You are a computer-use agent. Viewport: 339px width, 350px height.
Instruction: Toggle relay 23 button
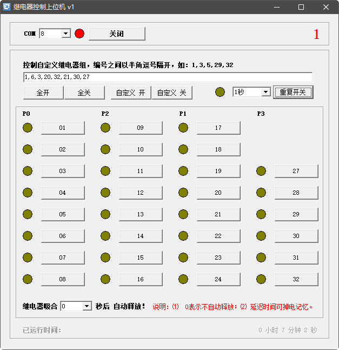218,258
